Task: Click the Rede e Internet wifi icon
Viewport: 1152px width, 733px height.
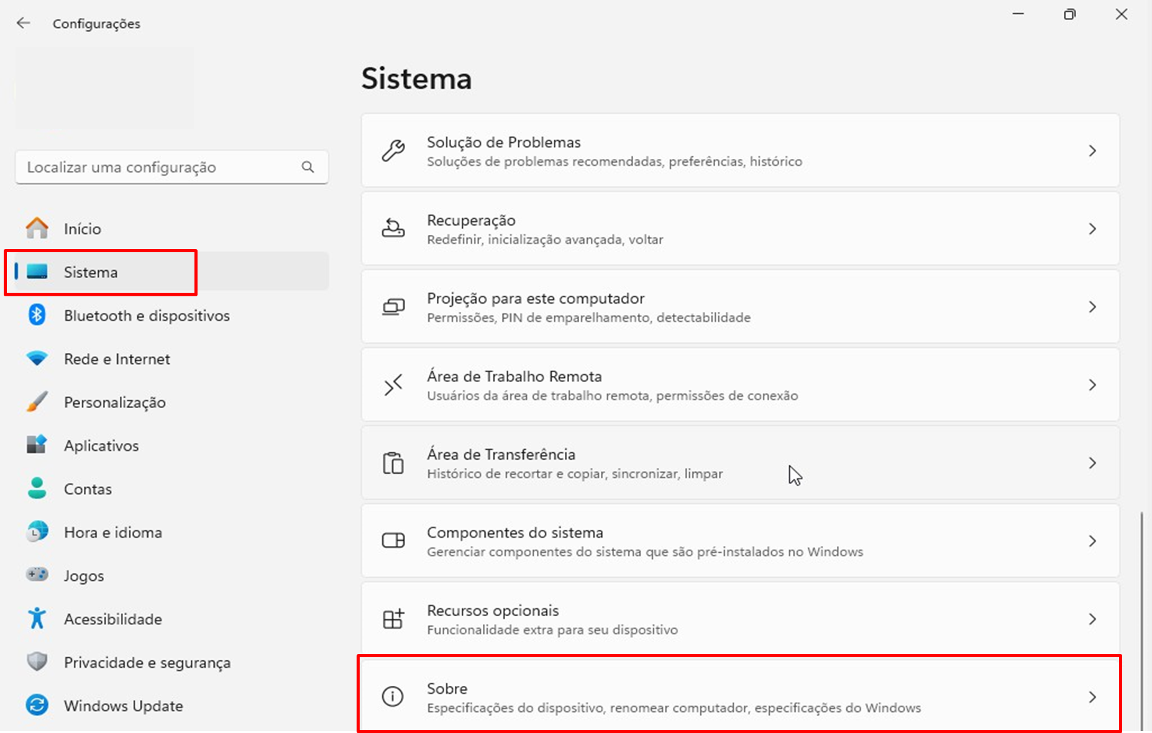Action: 37,358
